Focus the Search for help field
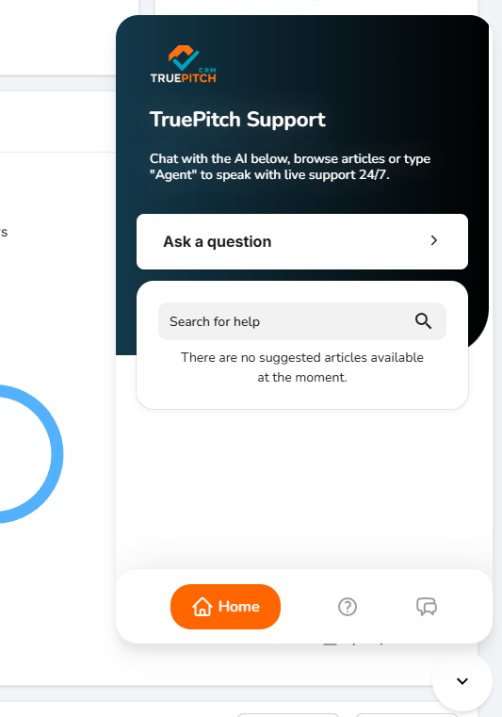The image size is (502, 717). coord(302,321)
